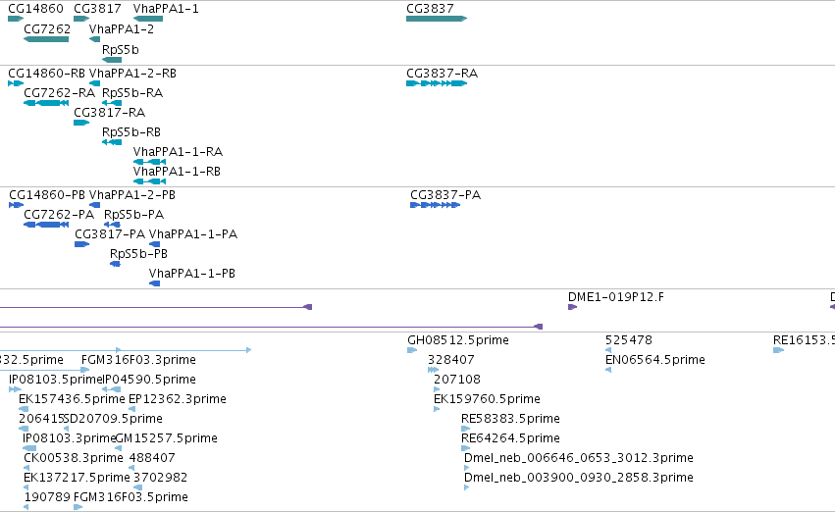This screenshot has height=512, width=835.
Task: Click the GM15257.5prime EST label
Action: point(166,438)
